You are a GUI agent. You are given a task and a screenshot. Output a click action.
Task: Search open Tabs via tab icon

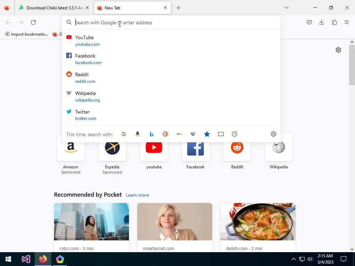click(221, 134)
